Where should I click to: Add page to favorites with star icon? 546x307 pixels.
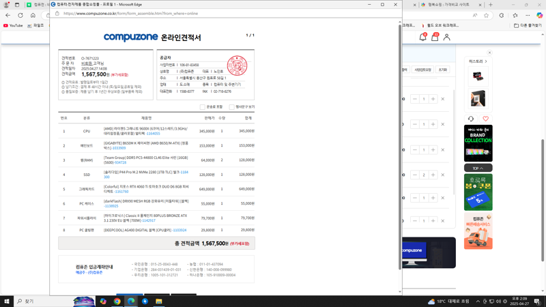coord(486,15)
